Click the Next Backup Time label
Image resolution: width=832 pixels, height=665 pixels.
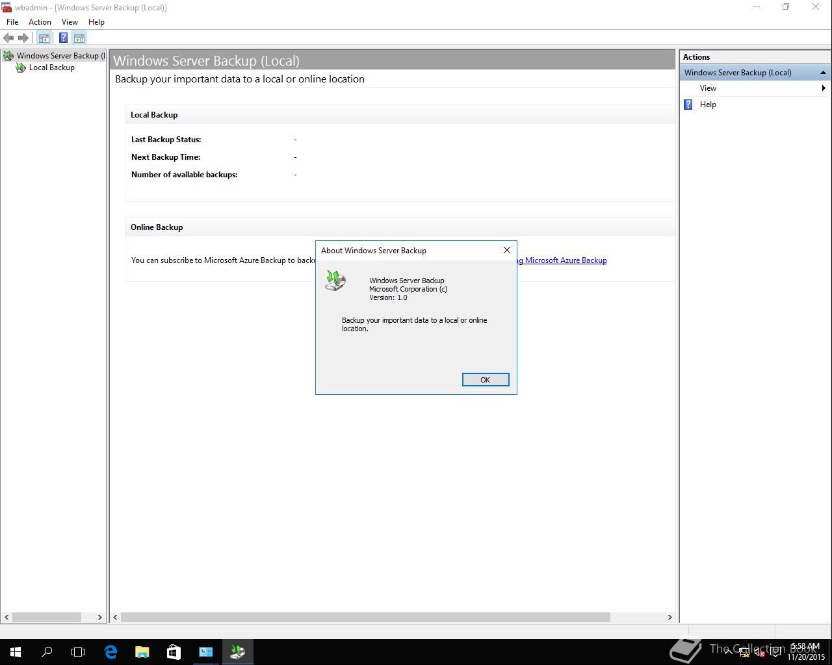[166, 157]
